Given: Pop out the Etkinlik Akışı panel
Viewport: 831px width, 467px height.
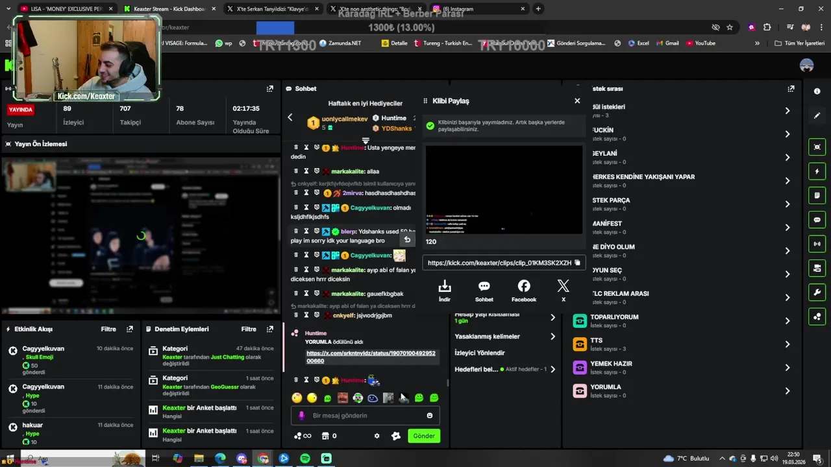Looking at the screenshot, I should [x=130, y=329].
